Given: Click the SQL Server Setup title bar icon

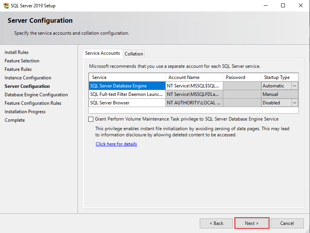Looking at the screenshot, I should (x=6, y=5).
